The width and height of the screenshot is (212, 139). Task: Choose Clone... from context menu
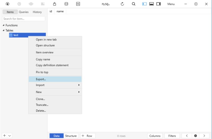coord(55,99)
